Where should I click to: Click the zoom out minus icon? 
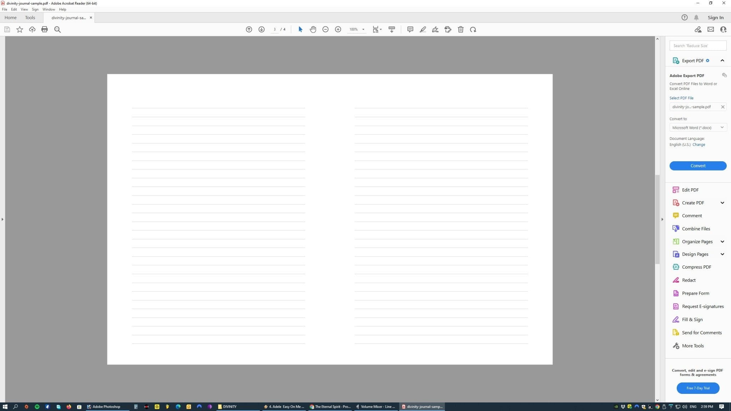[x=325, y=30]
